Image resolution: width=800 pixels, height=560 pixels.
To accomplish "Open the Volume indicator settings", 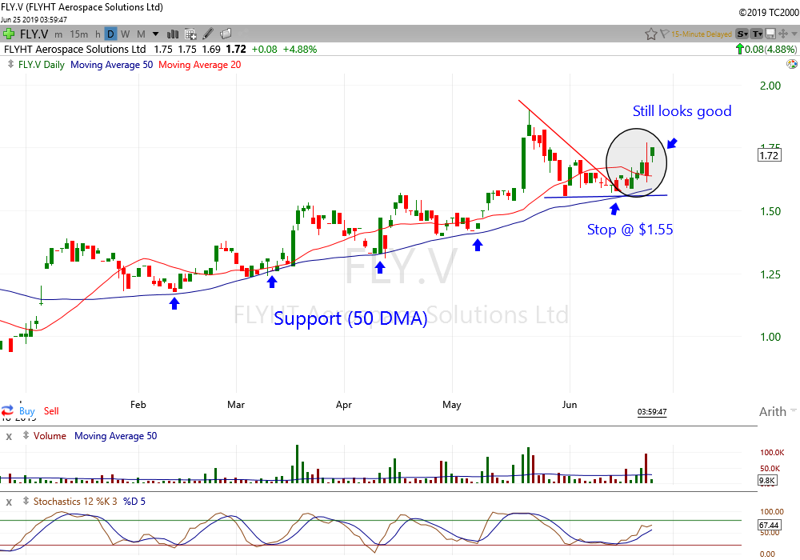I will (50, 436).
